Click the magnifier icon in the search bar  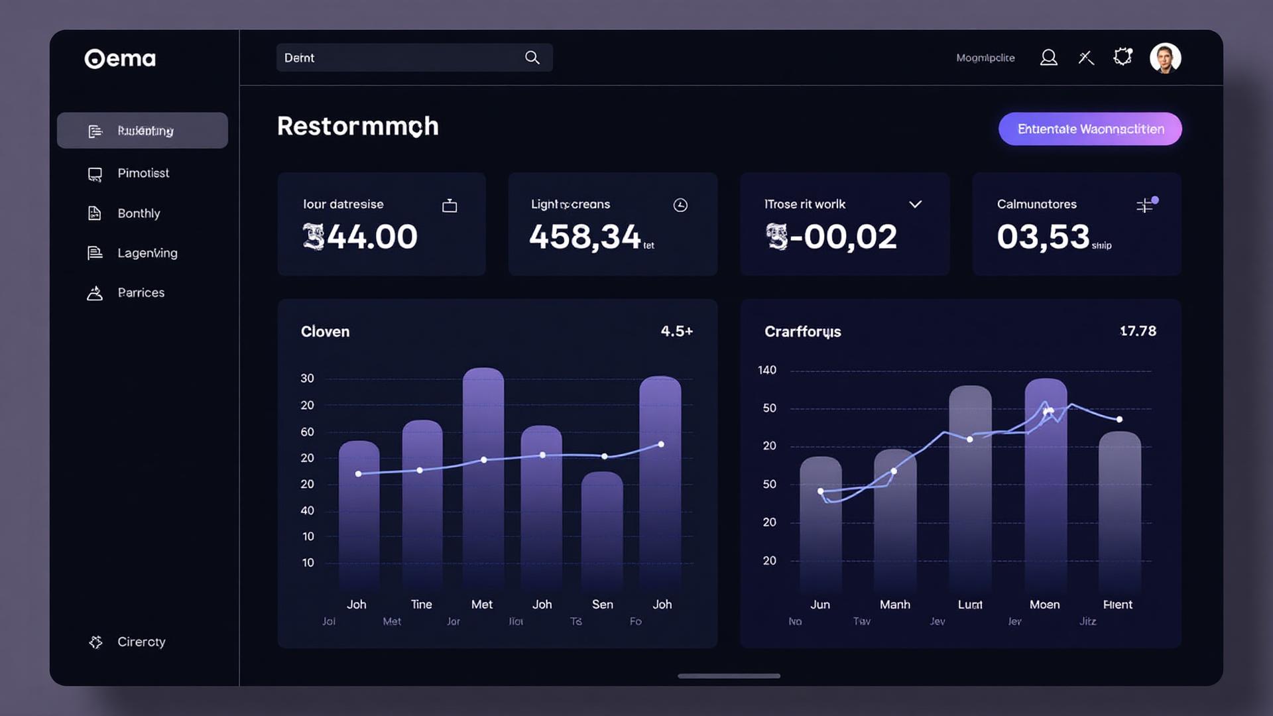click(532, 58)
